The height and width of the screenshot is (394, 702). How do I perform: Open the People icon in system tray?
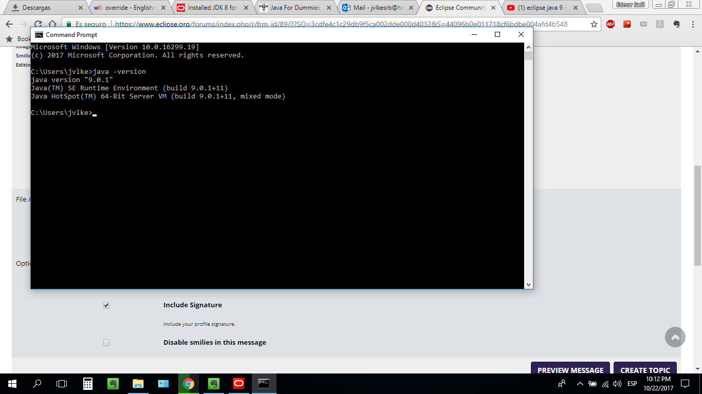(x=562, y=384)
